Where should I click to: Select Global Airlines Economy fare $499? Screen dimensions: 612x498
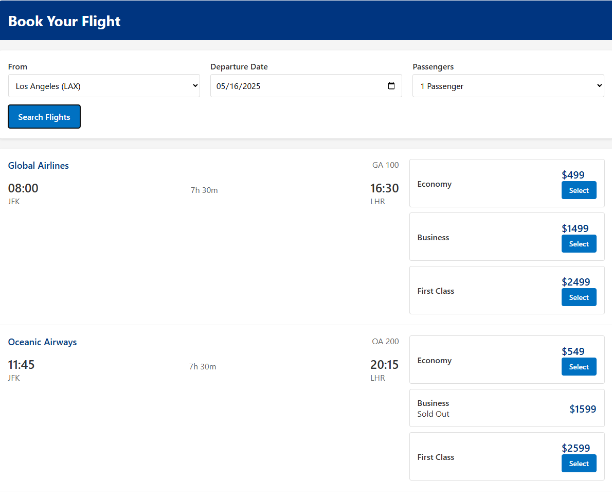click(x=579, y=190)
